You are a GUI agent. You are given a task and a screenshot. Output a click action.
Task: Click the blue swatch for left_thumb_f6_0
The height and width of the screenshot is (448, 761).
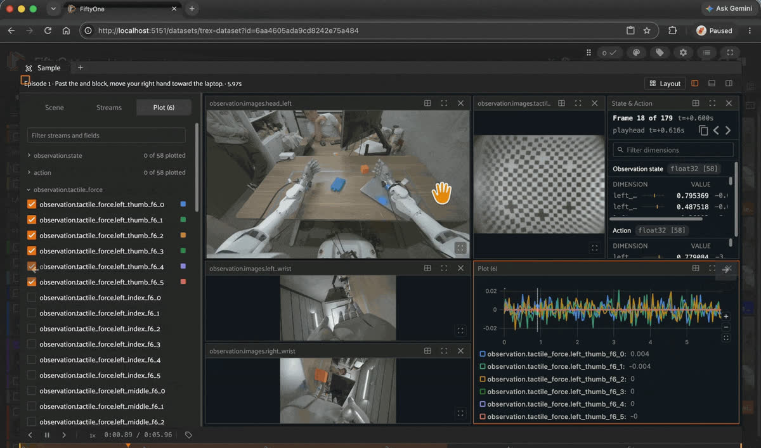pyautogui.click(x=183, y=204)
